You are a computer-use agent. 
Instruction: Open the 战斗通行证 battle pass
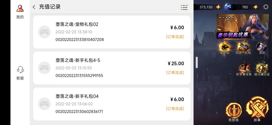262,69
